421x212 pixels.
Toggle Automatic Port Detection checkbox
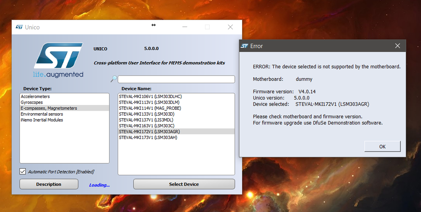tap(23, 171)
